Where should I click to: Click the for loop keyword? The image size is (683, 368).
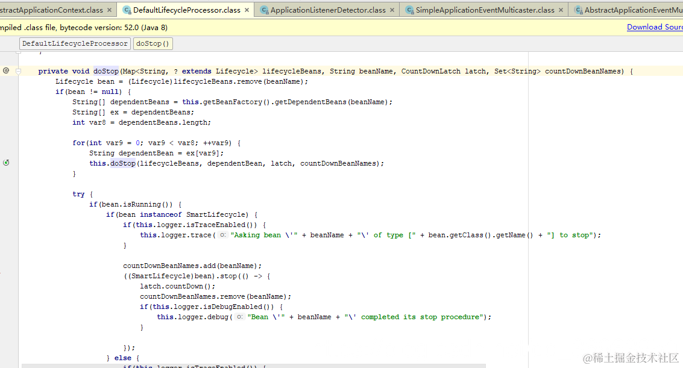point(79,143)
